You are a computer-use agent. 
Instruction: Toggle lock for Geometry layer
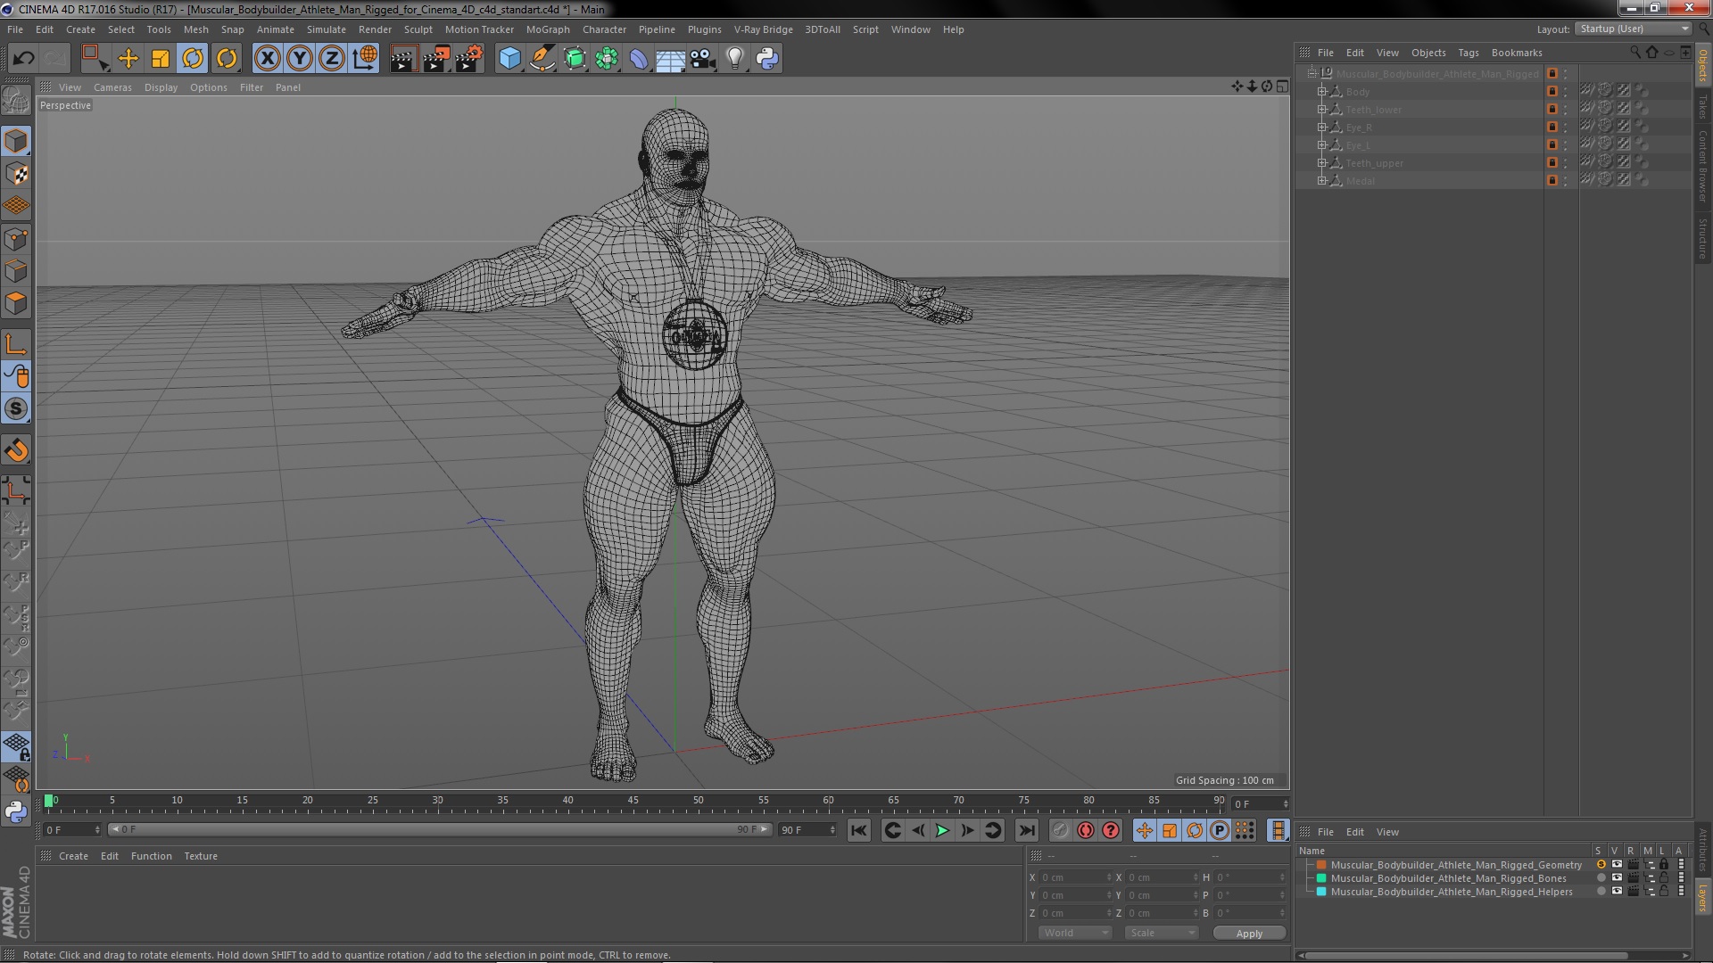pos(1664,865)
